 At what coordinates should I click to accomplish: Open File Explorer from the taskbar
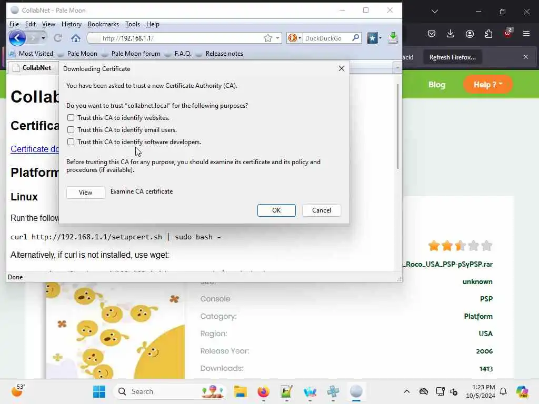(240, 391)
